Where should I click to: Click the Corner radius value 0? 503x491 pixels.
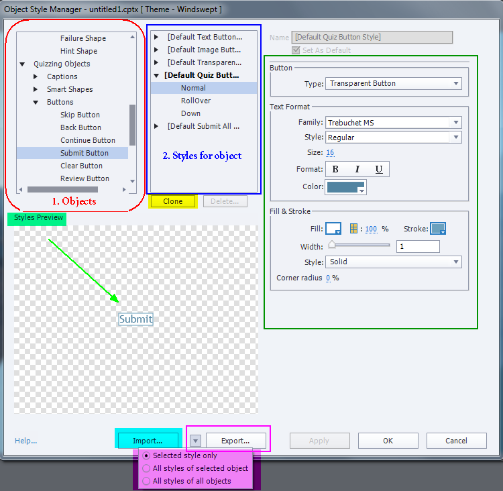pos(328,278)
